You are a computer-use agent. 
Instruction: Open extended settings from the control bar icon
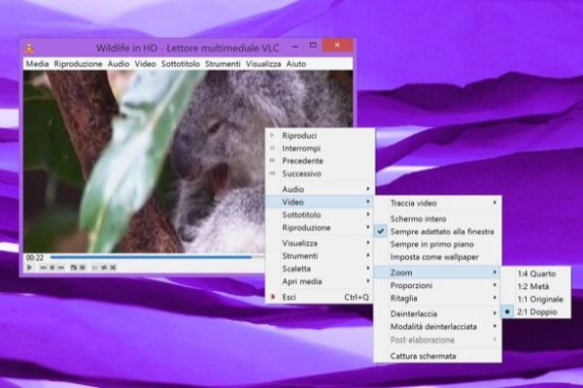83,268
